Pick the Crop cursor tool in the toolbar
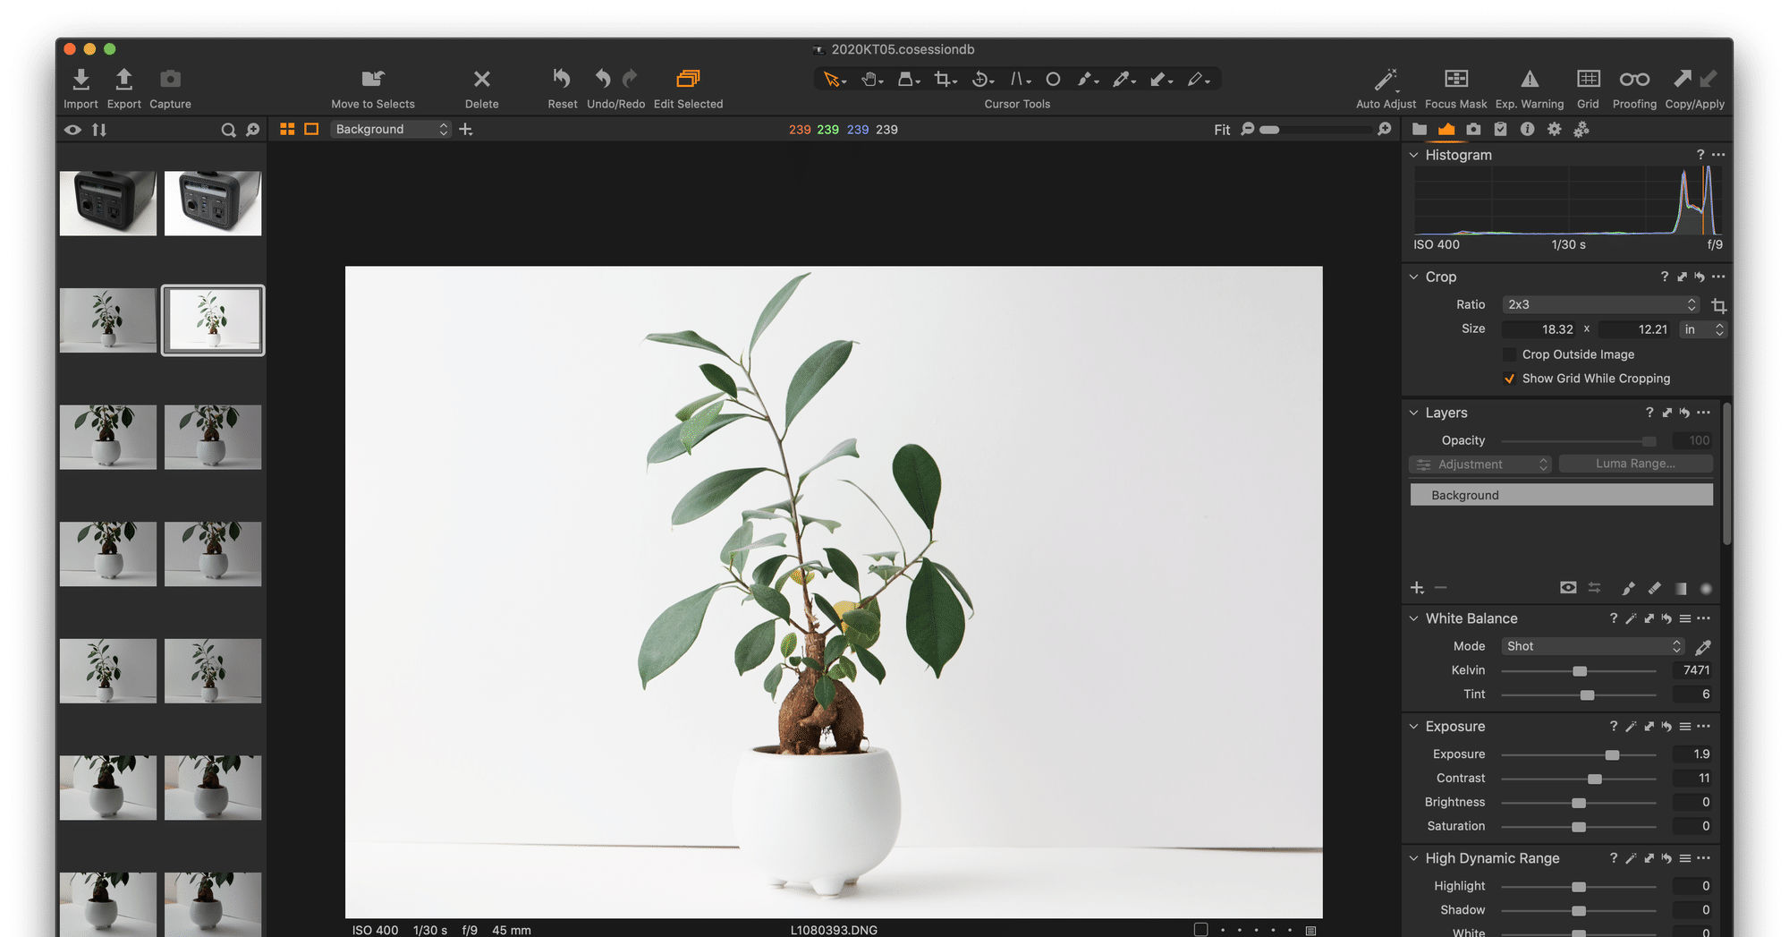Viewport: 1789px width, 937px height. pos(943,80)
